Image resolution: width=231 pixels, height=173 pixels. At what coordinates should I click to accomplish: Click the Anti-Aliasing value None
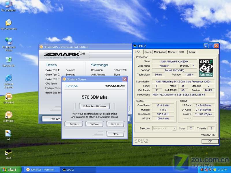pyautogui.click(x=117, y=75)
